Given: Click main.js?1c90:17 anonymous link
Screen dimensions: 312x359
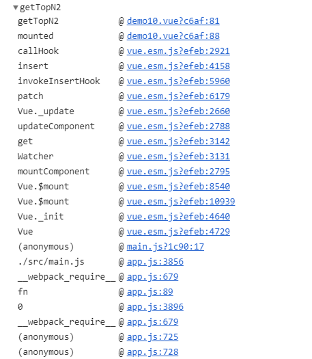Looking at the screenshot, I should pos(165,247).
